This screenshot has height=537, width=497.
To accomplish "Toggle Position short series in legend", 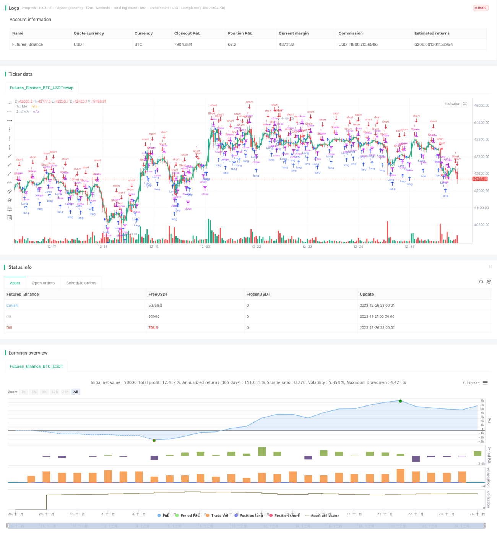I will [x=284, y=516].
